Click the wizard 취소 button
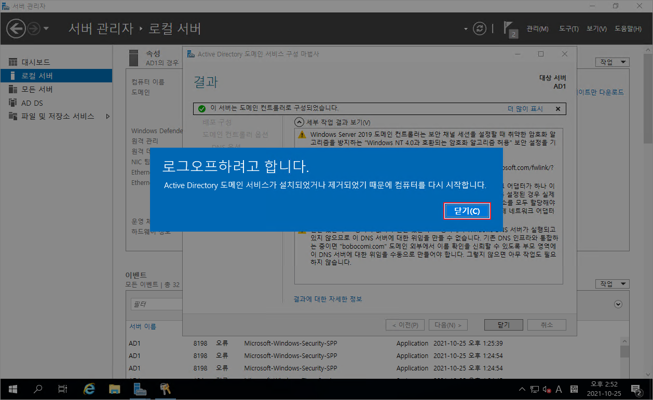The image size is (653, 400). [x=547, y=325]
